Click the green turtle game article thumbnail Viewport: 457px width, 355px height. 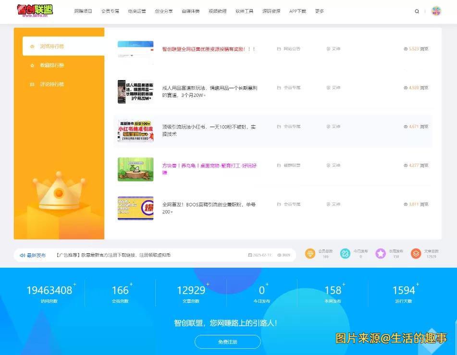click(136, 169)
